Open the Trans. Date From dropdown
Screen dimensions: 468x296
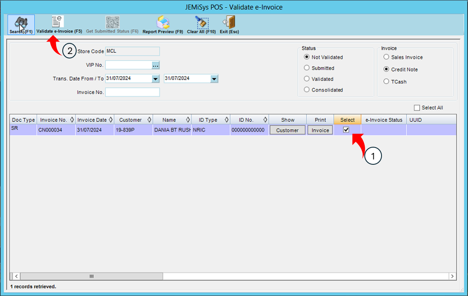click(x=155, y=78)
